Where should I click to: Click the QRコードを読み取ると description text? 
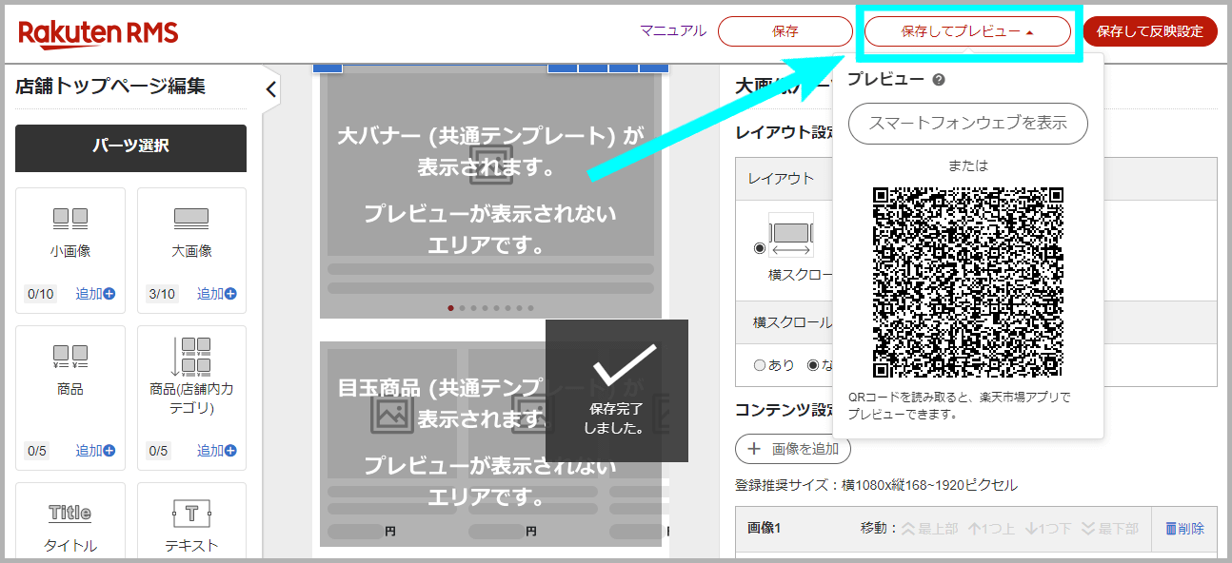pos(959,405)
